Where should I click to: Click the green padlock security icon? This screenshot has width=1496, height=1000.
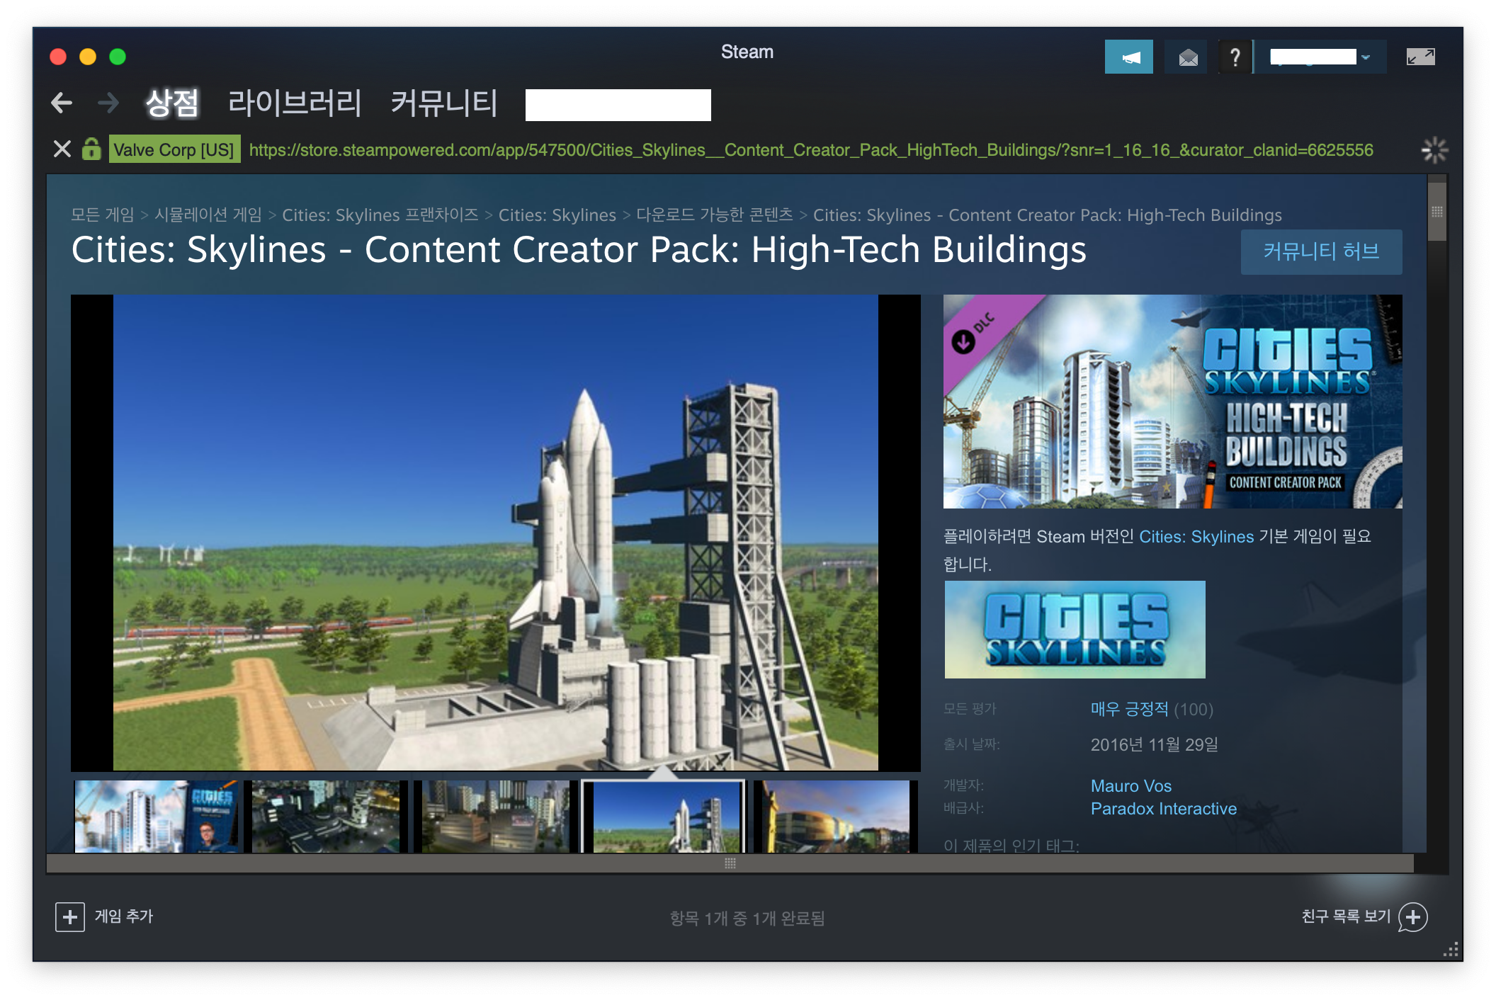(91, 149)
